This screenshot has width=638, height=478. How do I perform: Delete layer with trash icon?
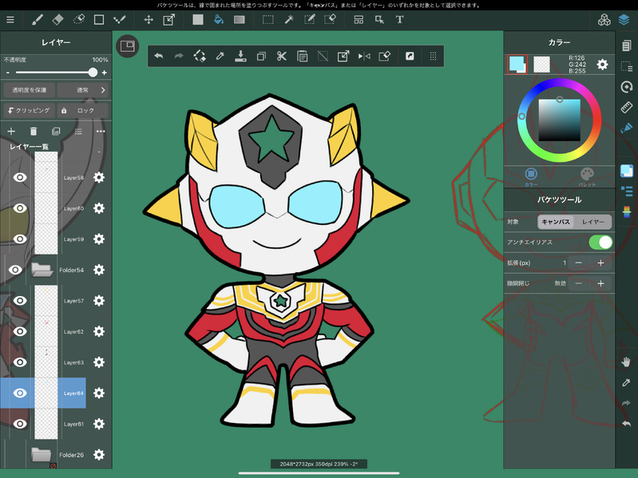[x=34, y=131]
